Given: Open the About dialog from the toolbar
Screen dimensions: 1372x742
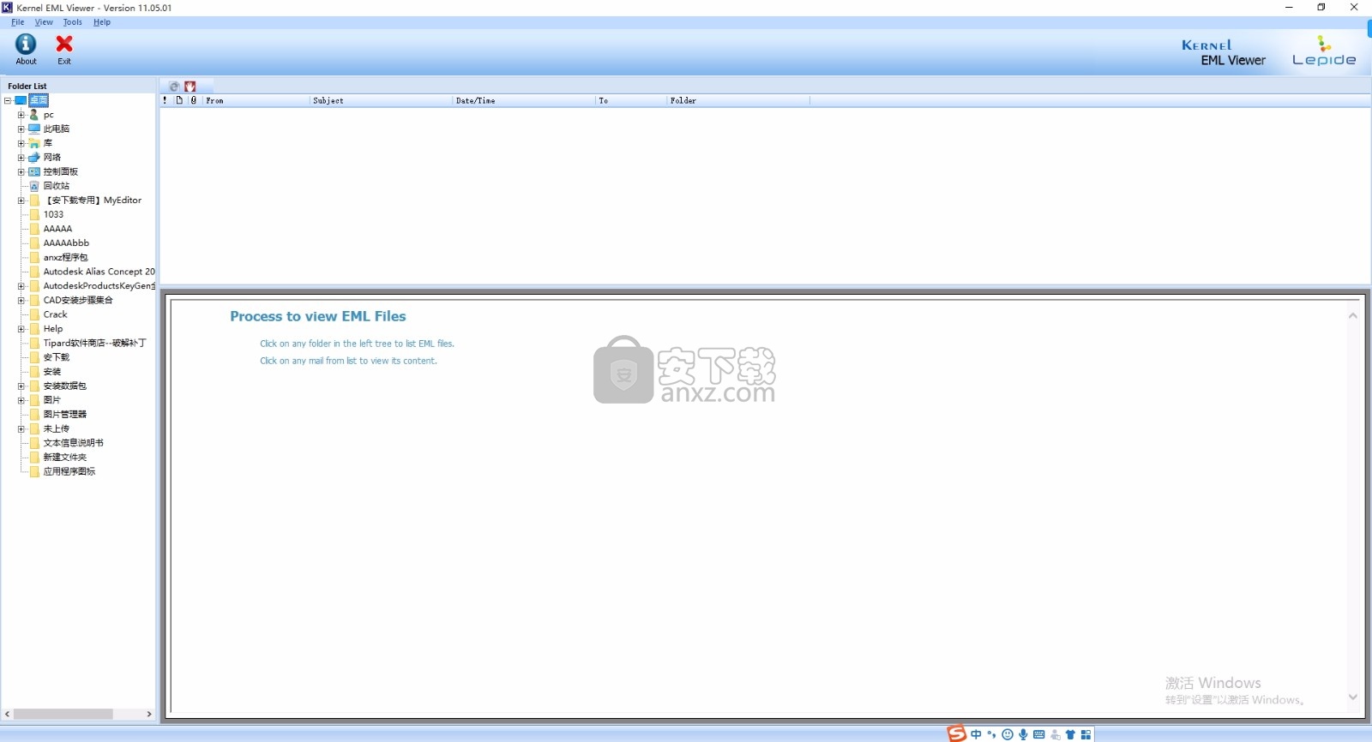Looking at the screenshot, I should click(x=26, y=50).
